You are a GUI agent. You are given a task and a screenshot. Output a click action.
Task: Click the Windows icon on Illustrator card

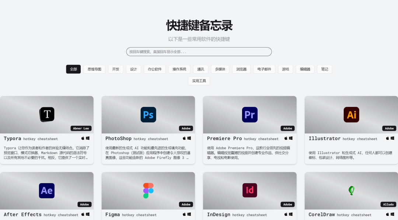(392, 138)
